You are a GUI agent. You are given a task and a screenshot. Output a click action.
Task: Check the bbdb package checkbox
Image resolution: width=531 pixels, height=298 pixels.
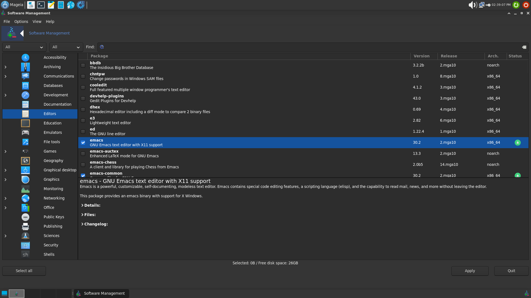tap(83, 65)
